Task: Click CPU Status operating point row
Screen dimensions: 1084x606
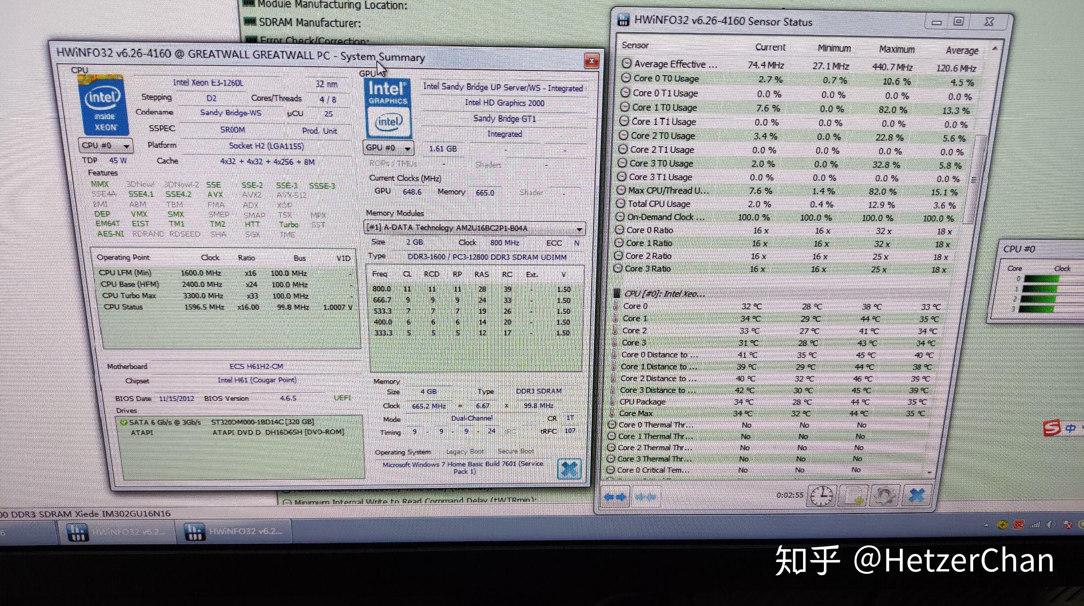Action: (229, 307)
